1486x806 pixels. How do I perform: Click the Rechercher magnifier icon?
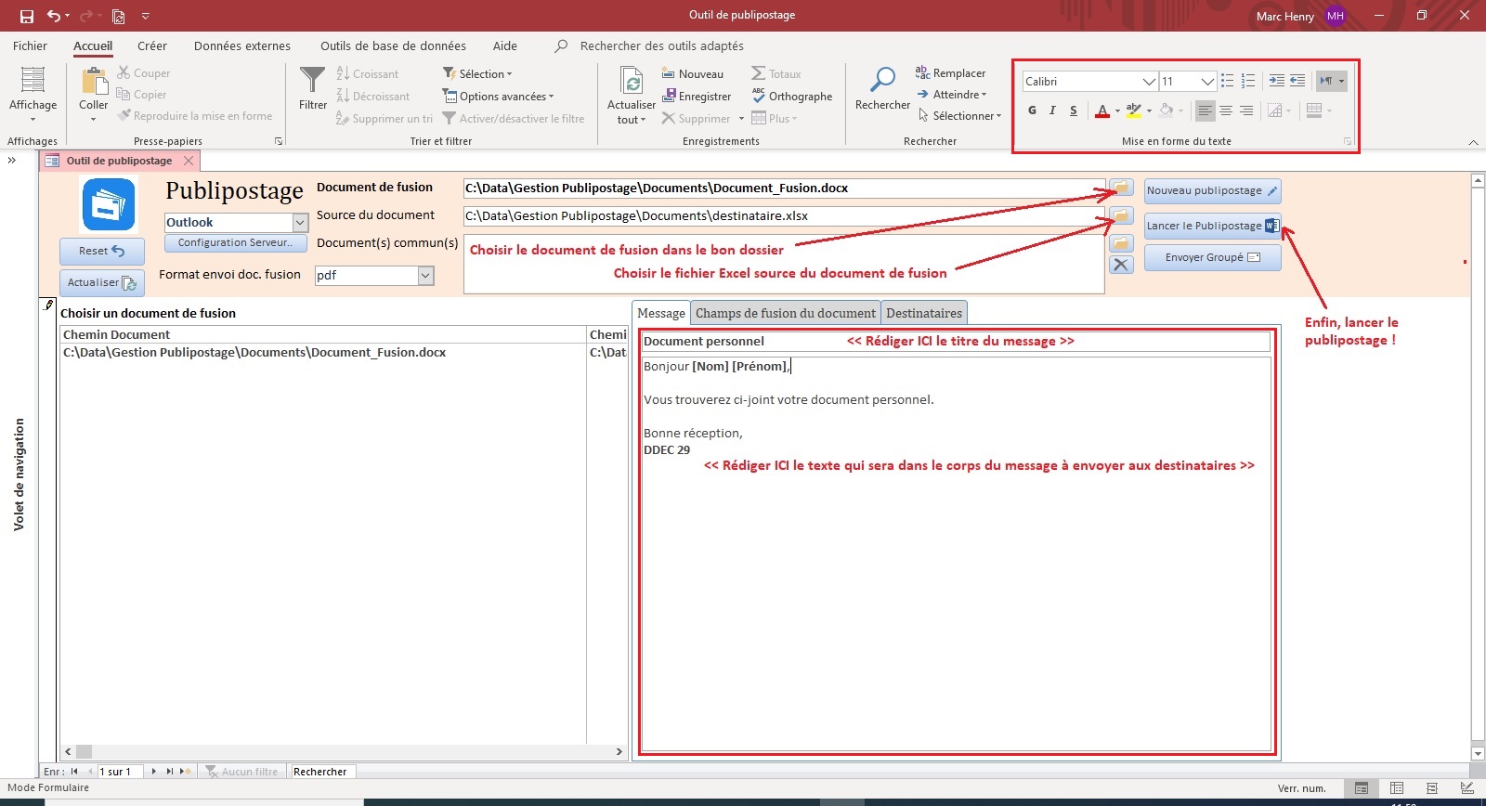click(x=882, y=81)
